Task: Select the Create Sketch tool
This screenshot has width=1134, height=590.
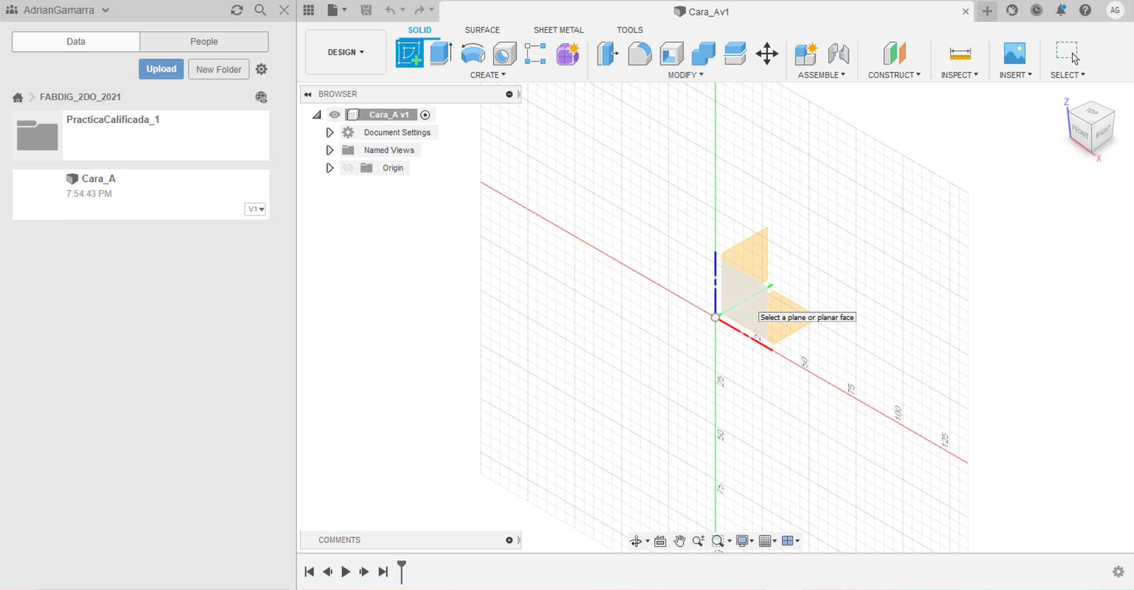Action: (409, 53)
